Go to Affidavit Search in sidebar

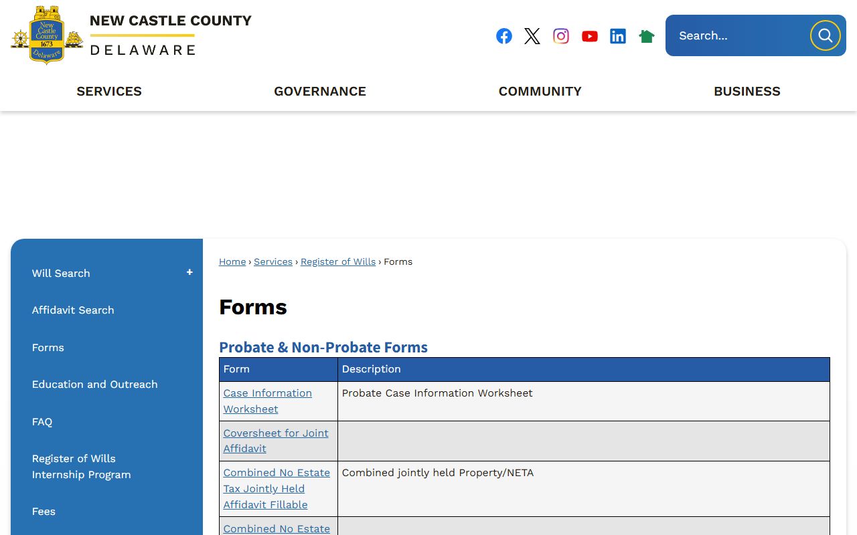(x=73, y=310)
